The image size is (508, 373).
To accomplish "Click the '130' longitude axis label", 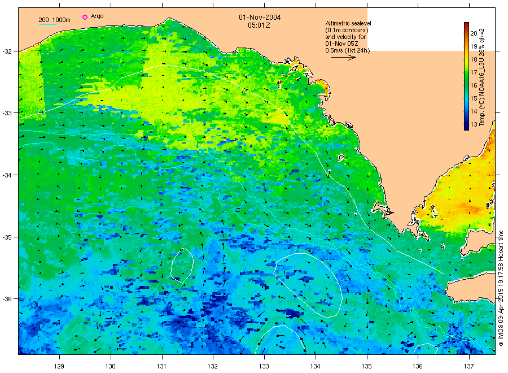I will [111, 366].
